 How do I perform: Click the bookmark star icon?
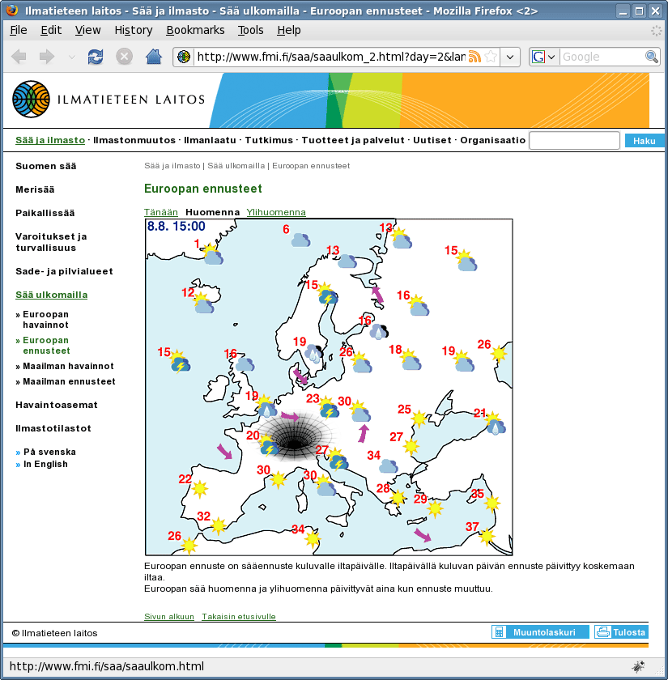point(491,57)
